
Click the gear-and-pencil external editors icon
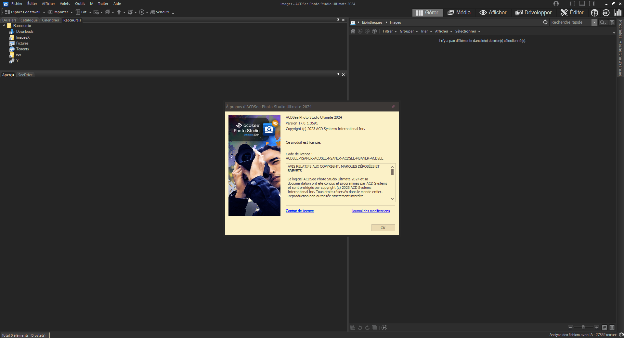tap(130, 12)
